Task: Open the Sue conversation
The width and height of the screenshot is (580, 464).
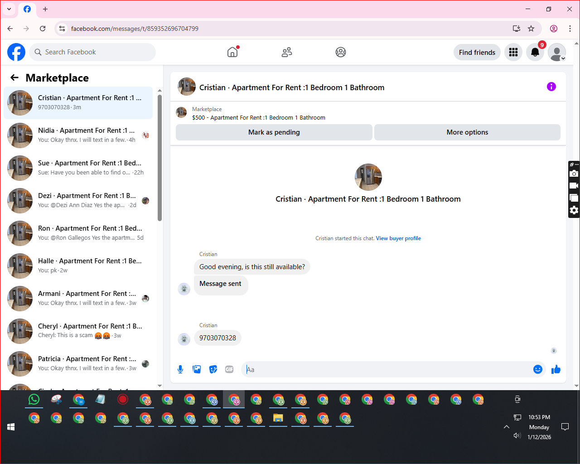Action: tap(78, 168)
